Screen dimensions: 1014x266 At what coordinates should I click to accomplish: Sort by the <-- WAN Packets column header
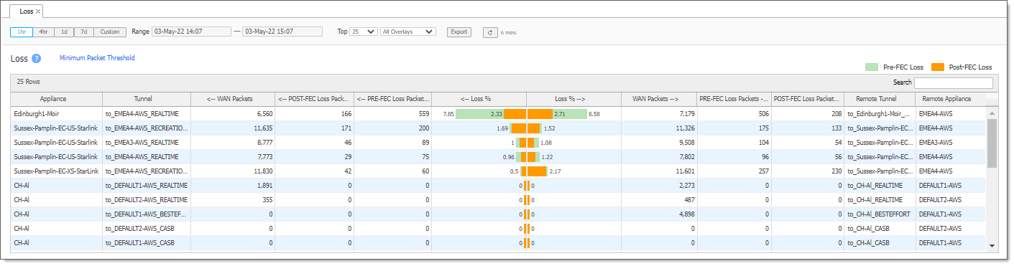click(233, 99)
